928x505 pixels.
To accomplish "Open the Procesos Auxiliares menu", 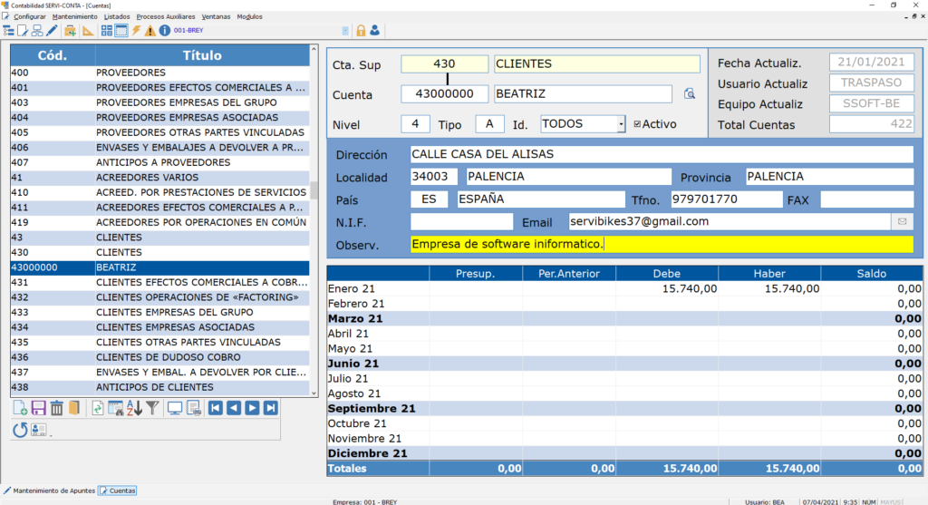I will (165, 17).
